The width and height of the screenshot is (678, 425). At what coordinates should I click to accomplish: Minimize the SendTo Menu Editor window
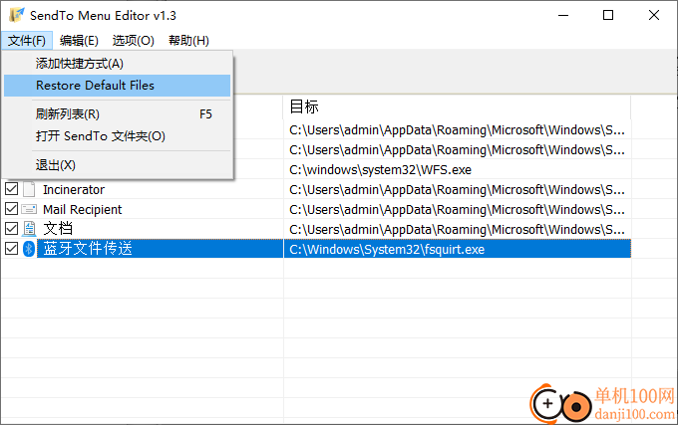click(x=563, y=15)
